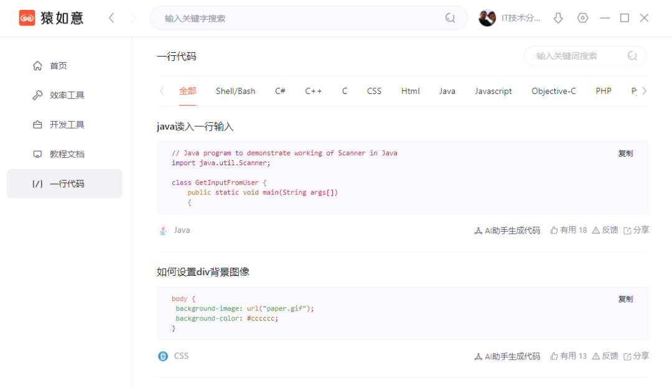Select the PHP language filter

click(603, 91)
